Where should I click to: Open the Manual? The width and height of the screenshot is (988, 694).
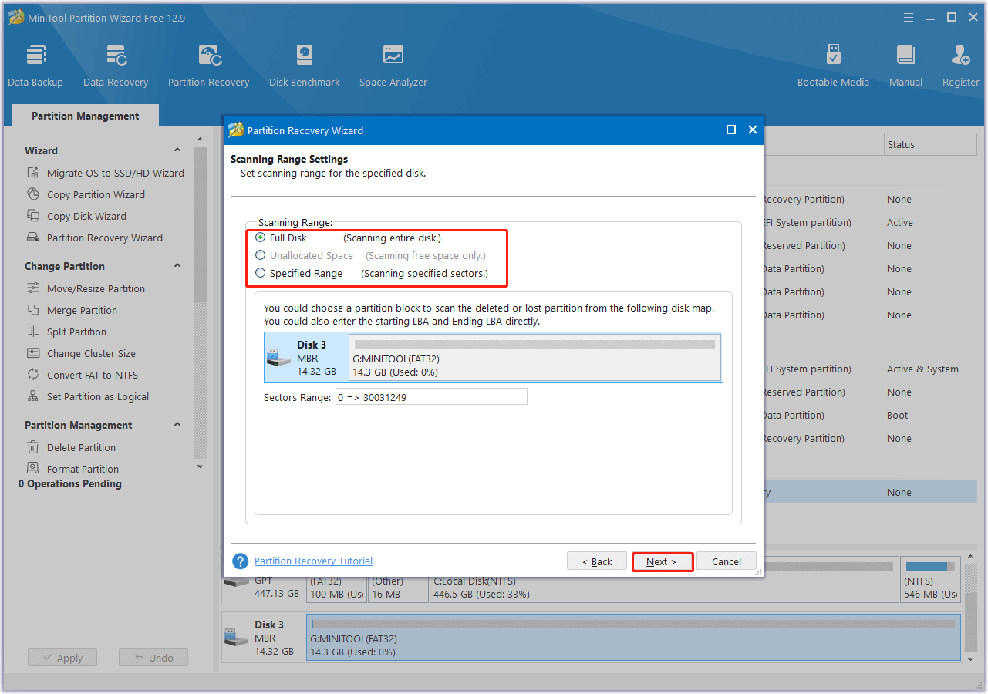pos(905,63)
